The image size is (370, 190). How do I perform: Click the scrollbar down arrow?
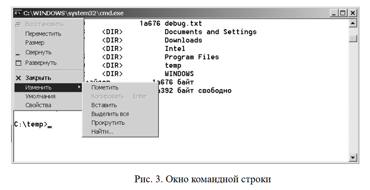353,158
